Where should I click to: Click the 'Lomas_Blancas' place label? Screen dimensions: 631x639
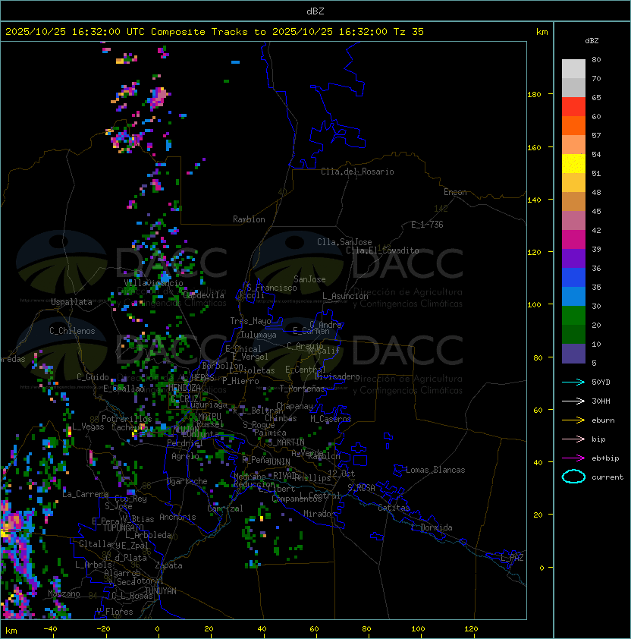pos(435,470)
